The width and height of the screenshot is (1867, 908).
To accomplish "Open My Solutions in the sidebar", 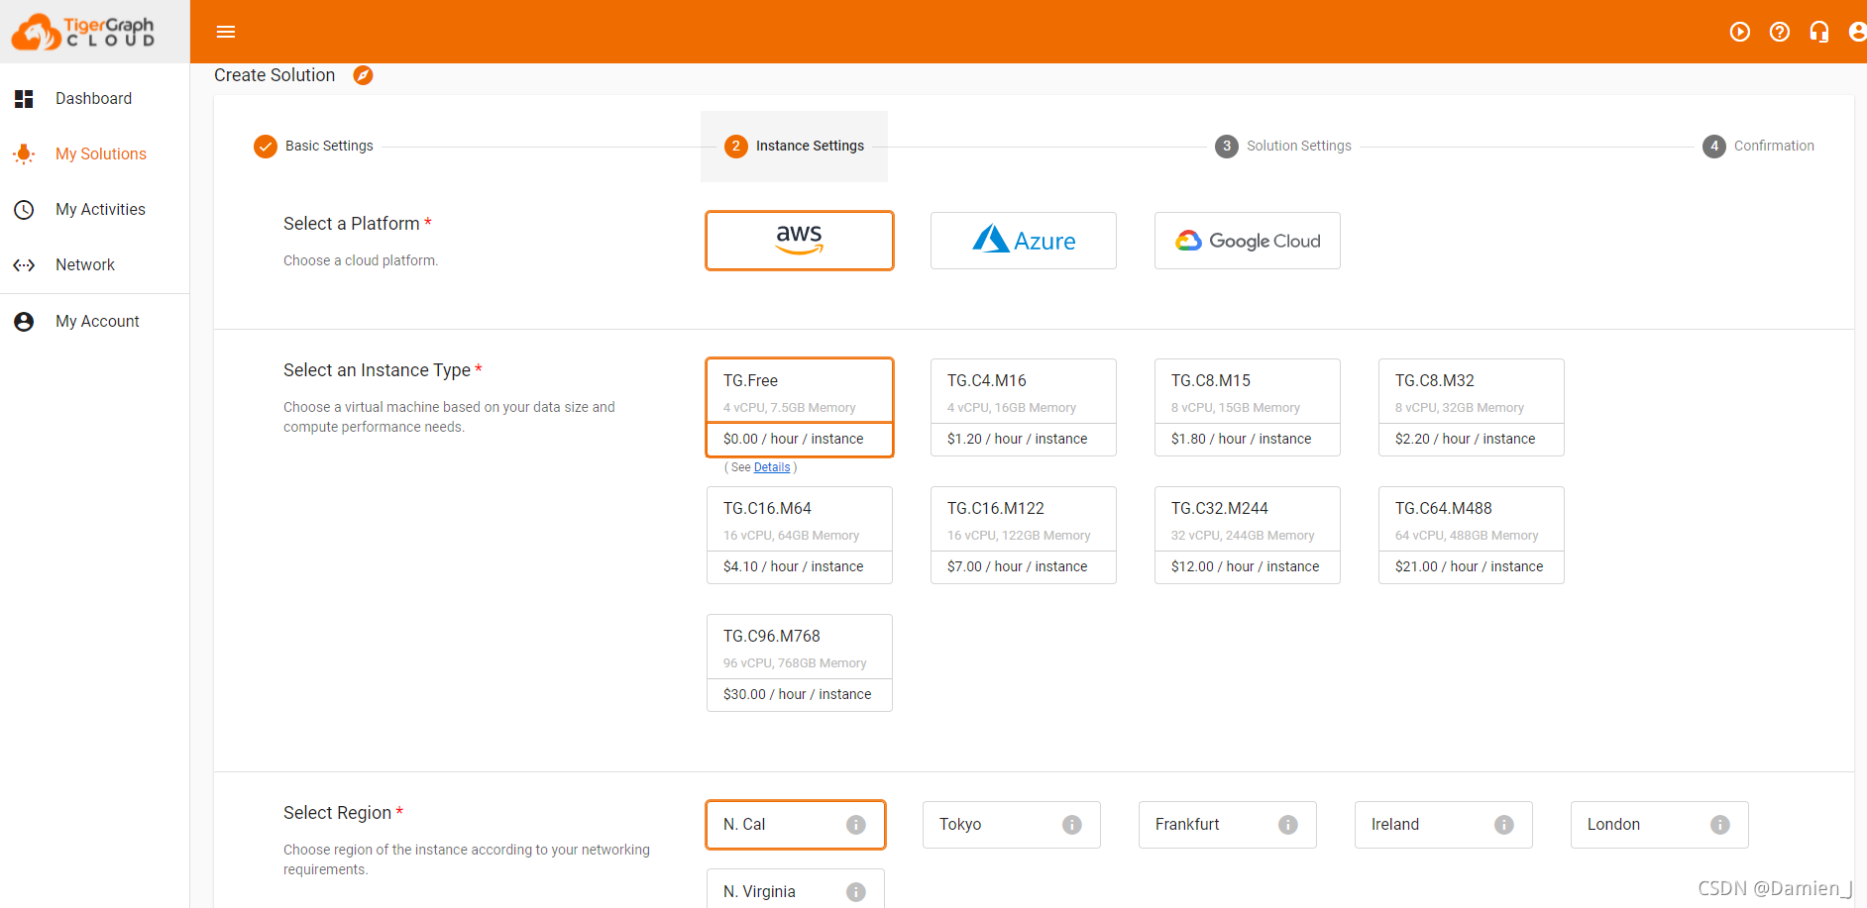I will pyautogui.click(x=95, y=154).
